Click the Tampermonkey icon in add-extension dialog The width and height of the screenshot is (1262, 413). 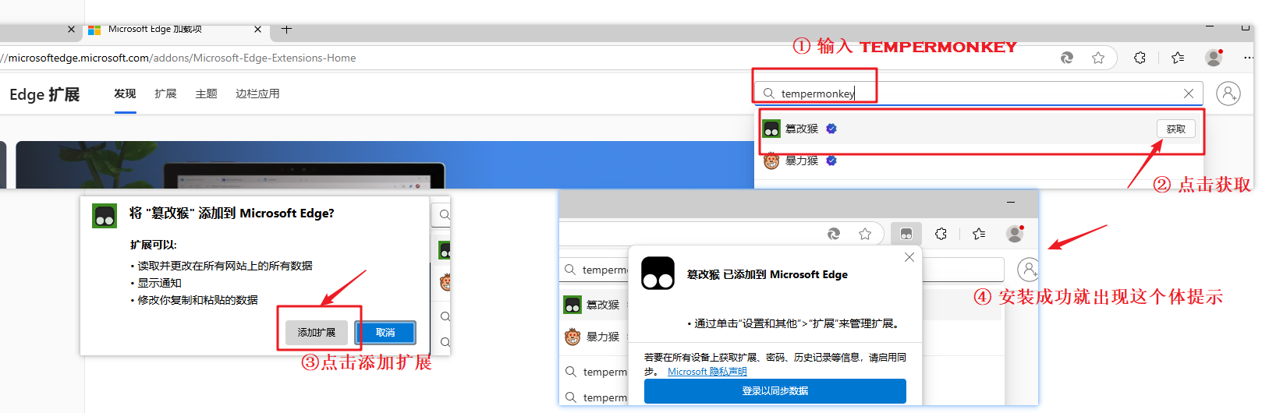(x=105, y=216)
